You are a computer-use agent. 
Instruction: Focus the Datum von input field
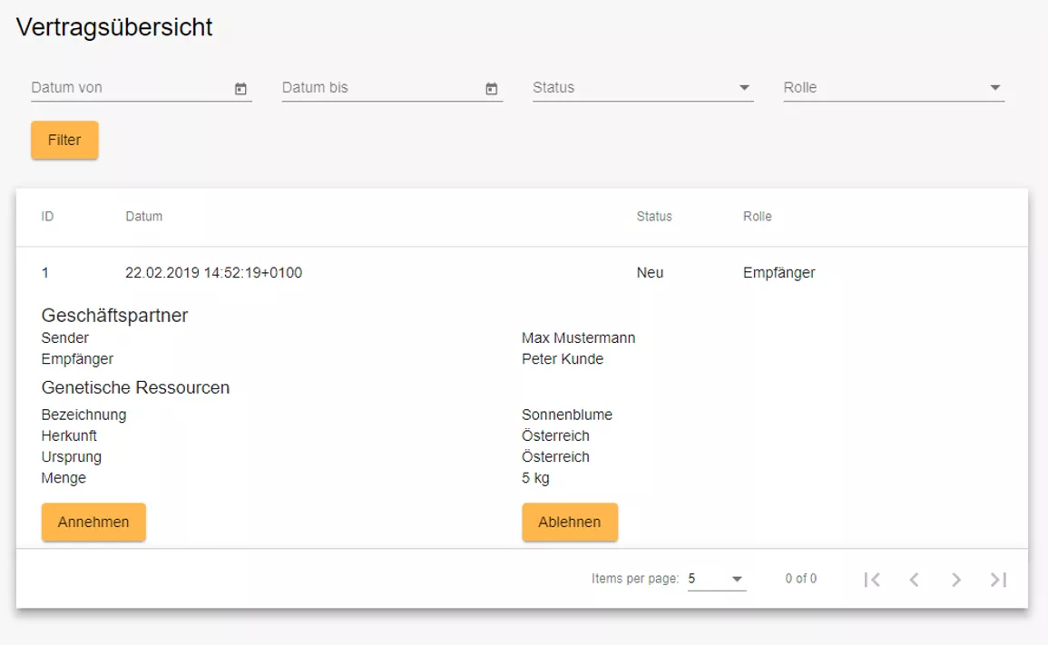click(127, 88)
